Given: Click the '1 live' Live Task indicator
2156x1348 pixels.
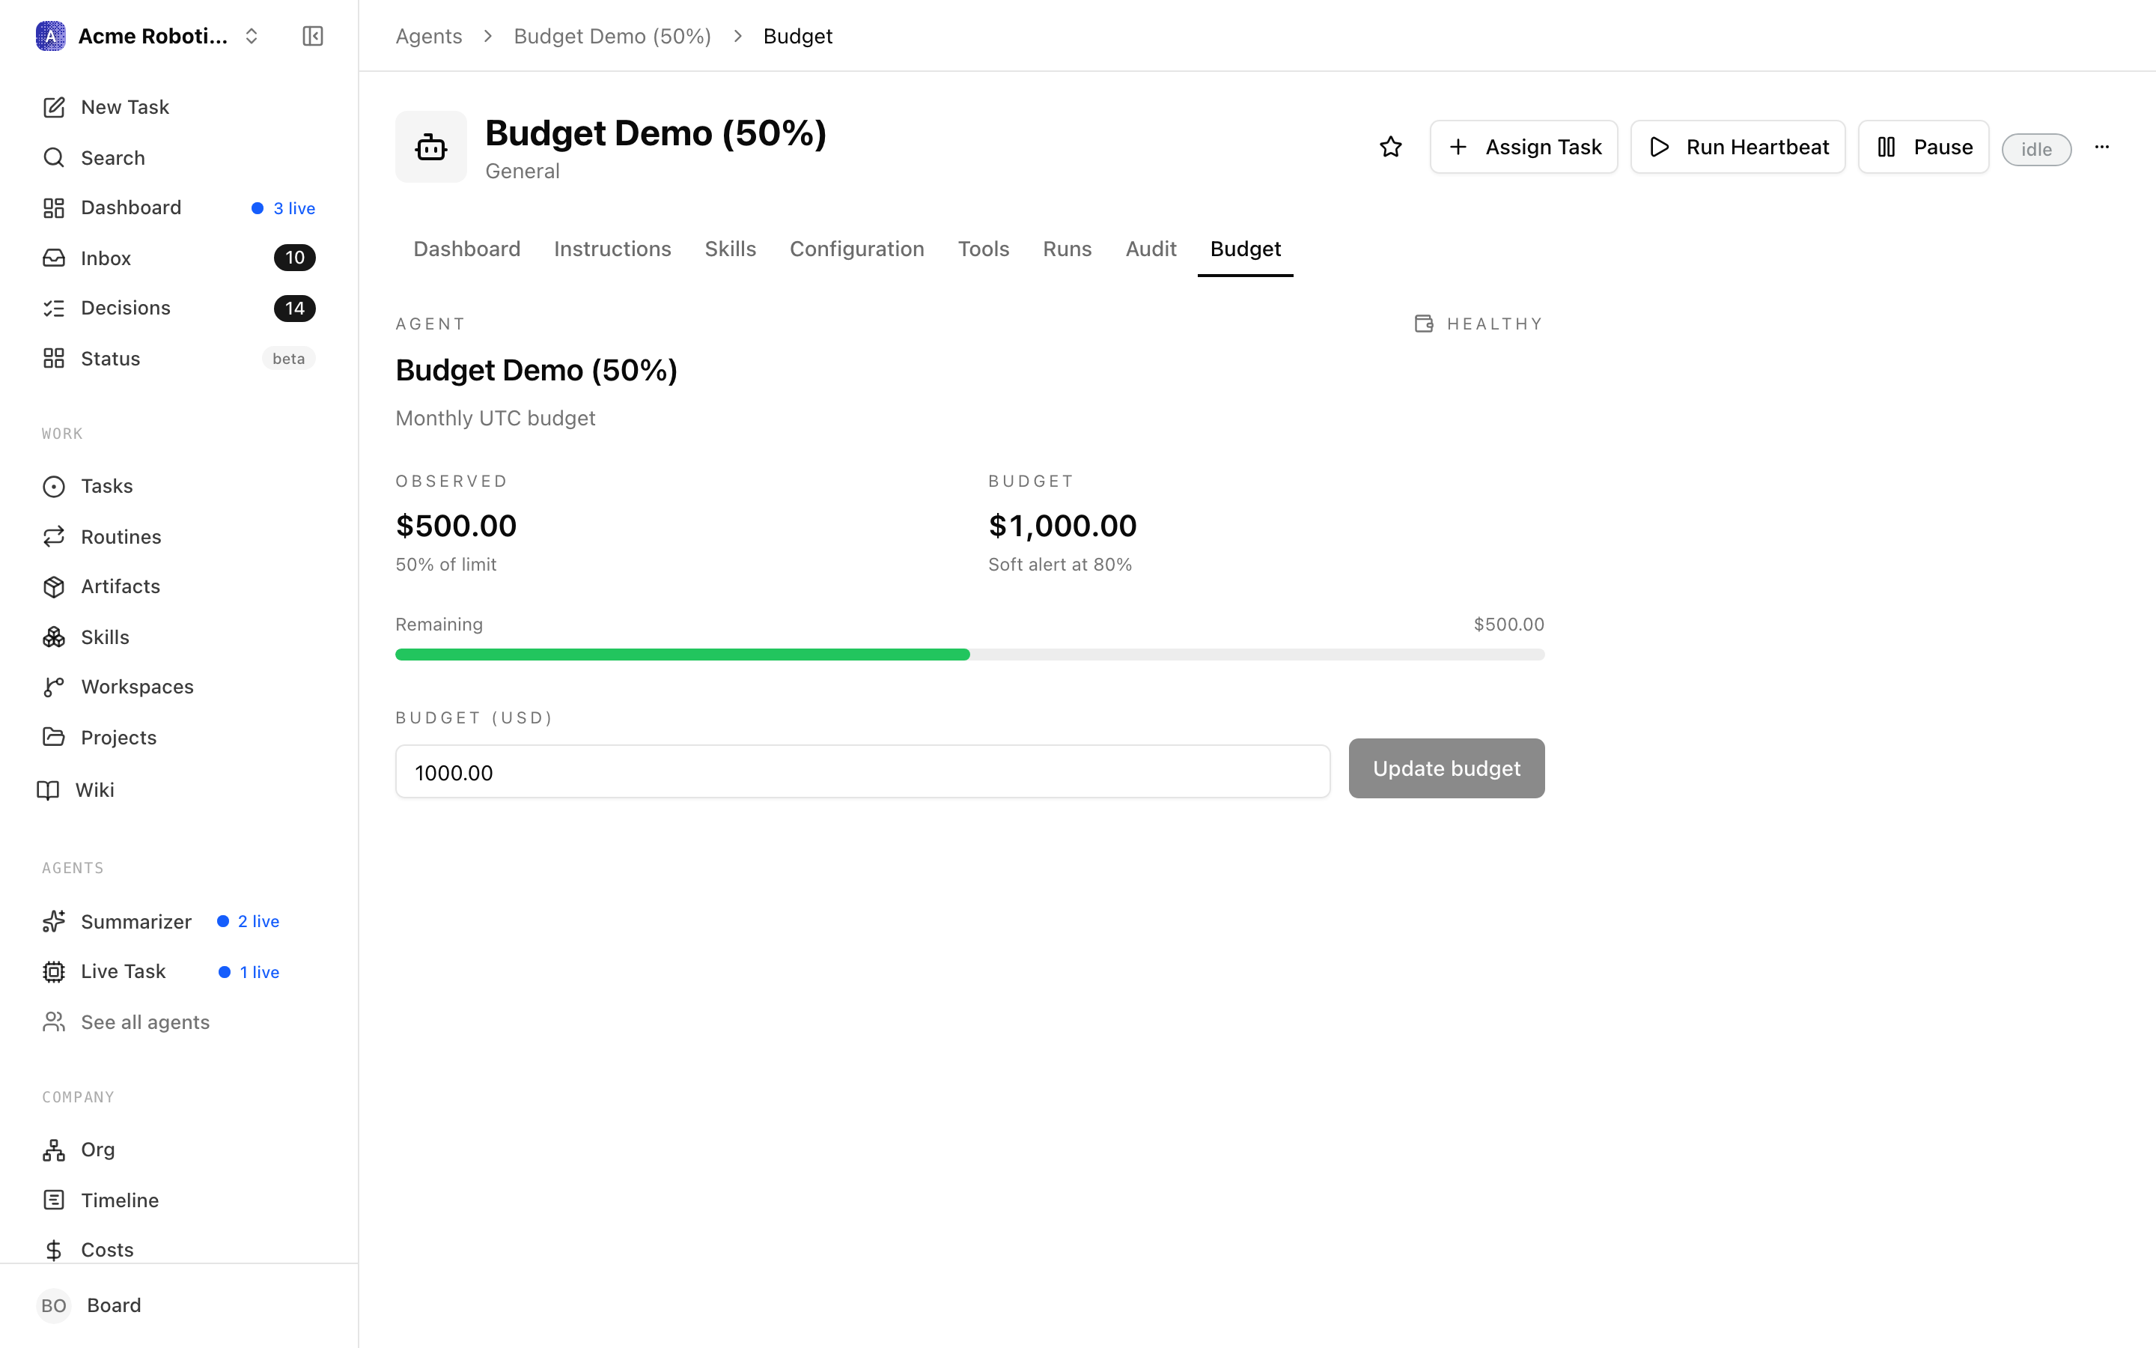Looking at the screenshot, I should (x=249, y=972).
